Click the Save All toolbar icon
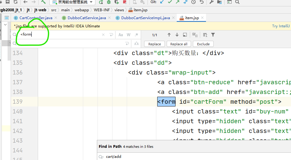The width and height of the screenshot is (291, 160). 7,2
